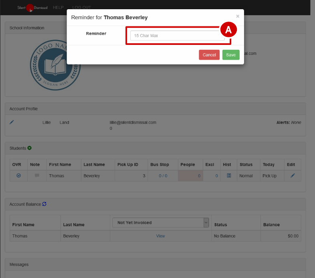
Task: Open the HELP menu item
Action: (59, 8)
